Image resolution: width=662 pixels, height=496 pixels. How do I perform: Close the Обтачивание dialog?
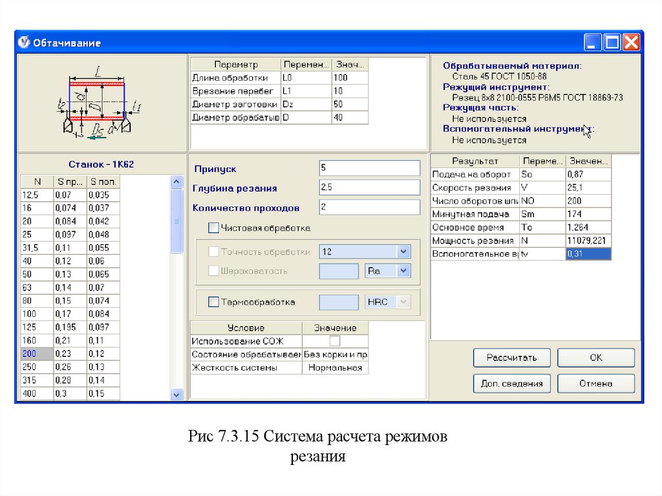[631, 43]
